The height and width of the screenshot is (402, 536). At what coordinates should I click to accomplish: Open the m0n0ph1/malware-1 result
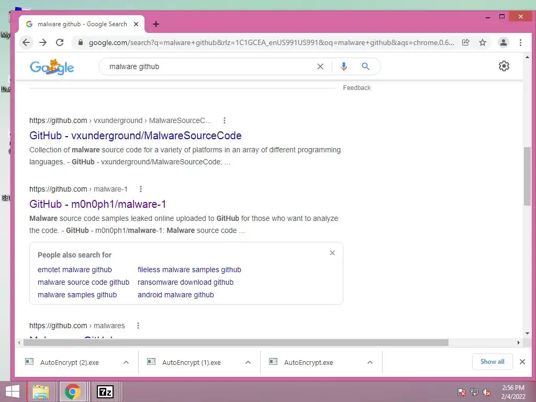point(98,204)
